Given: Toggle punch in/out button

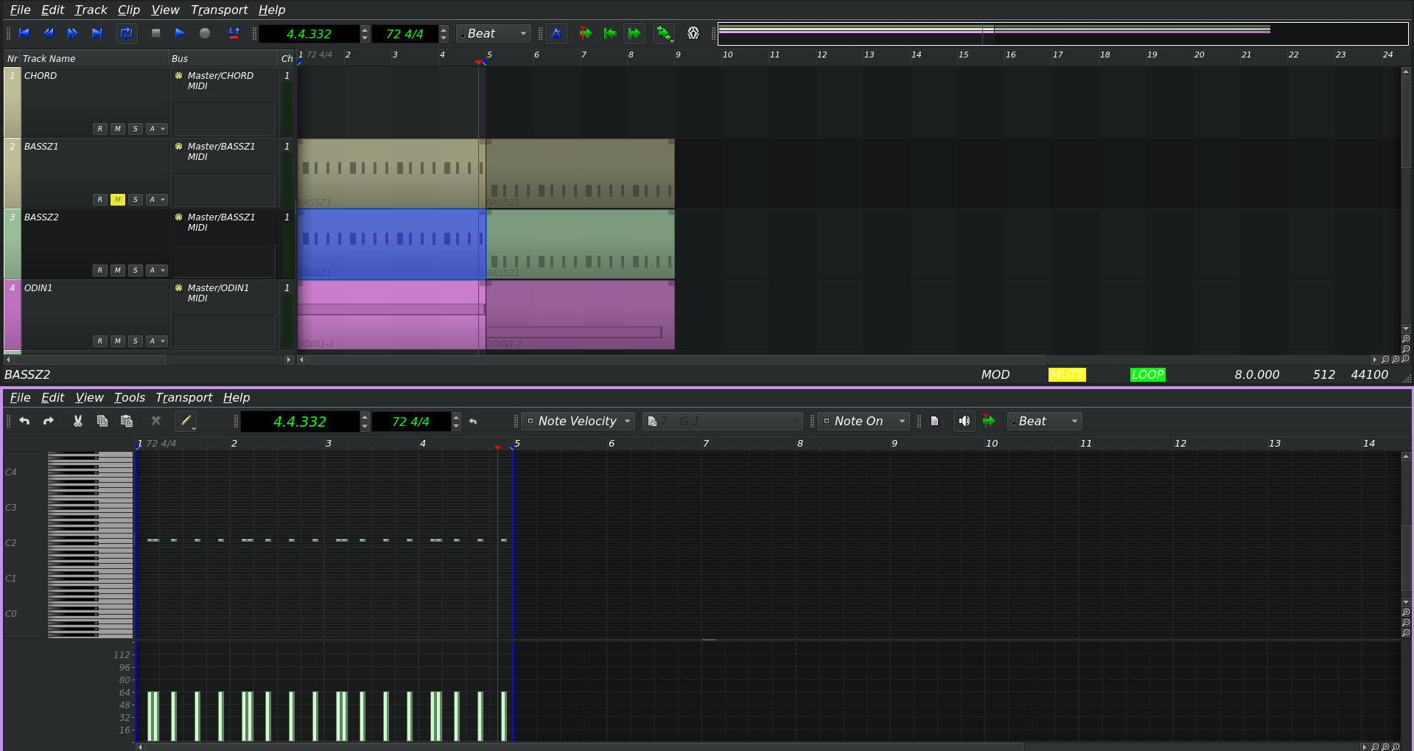Looking at the screenshot, I should pyautogui.click(x=234, y=33).
